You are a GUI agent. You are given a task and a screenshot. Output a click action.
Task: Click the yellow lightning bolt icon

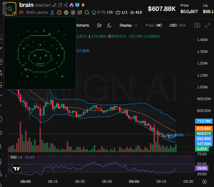83,5
